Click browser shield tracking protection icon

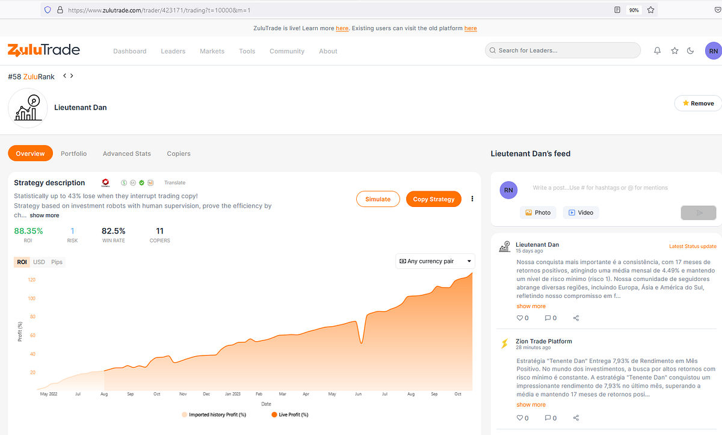click(x=48, y=10)
